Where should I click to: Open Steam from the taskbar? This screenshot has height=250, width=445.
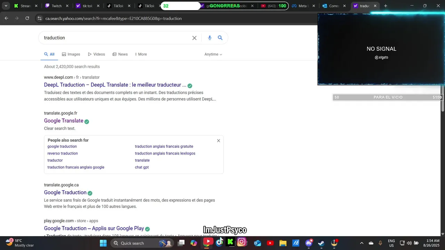coord(321,243)
